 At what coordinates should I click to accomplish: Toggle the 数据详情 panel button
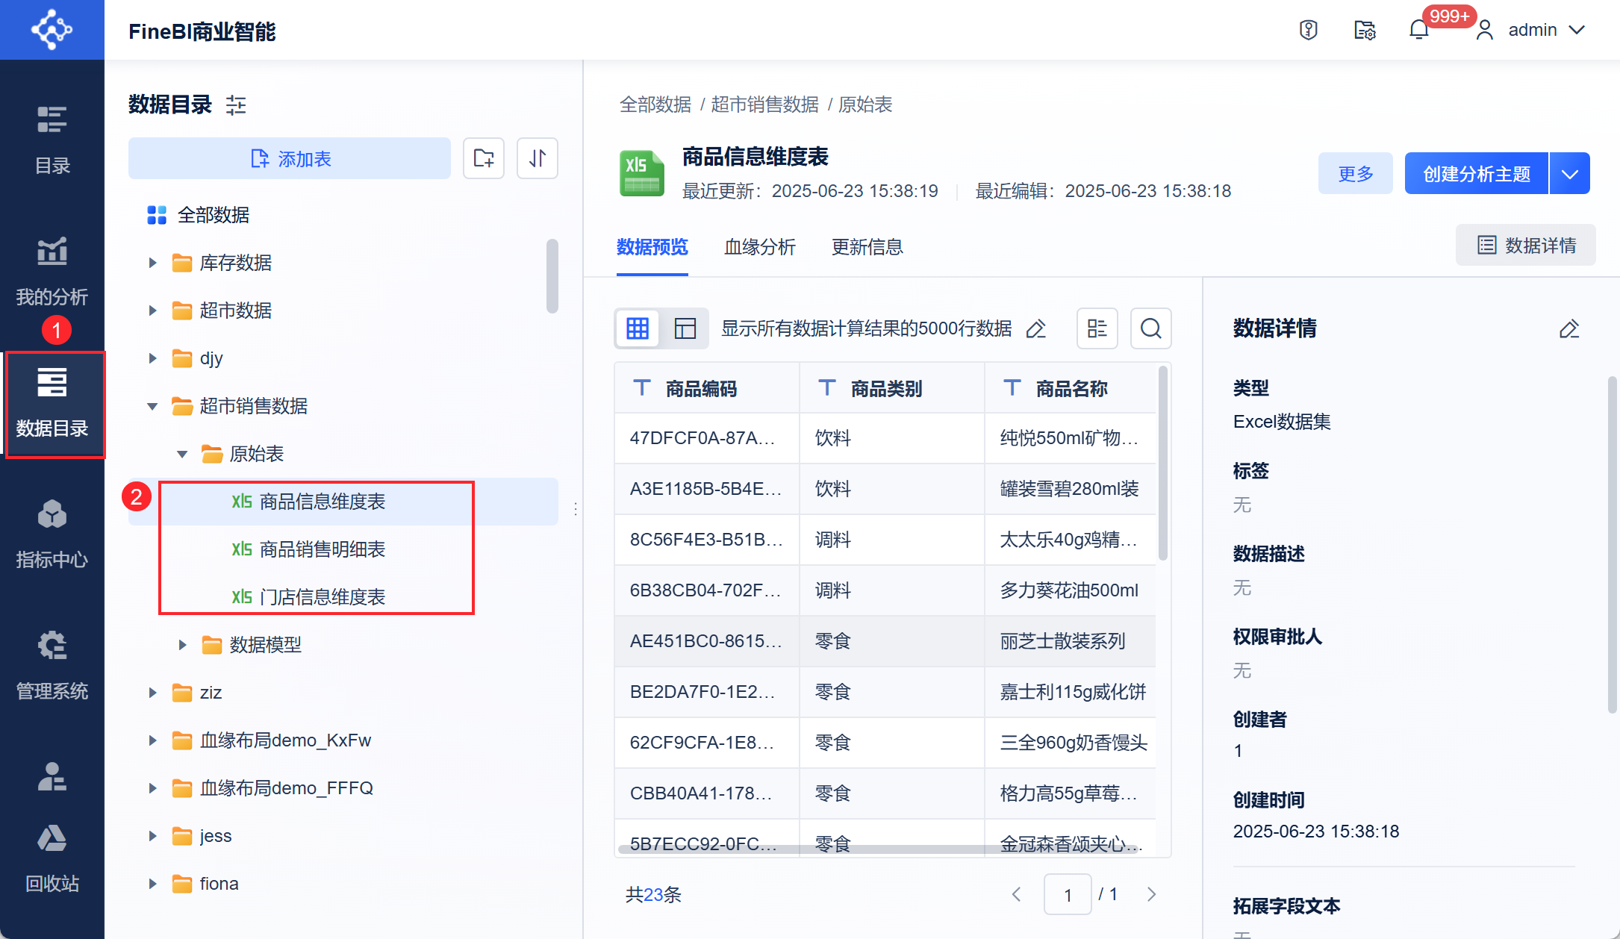[1526, 246]
